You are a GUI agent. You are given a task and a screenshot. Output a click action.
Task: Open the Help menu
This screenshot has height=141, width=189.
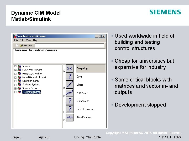coord(35,40)
